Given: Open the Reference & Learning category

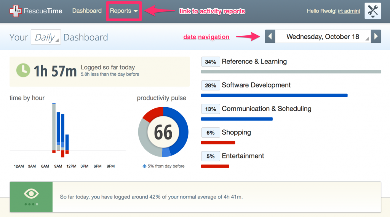Looking at the screenshot, I should point(254,62).
